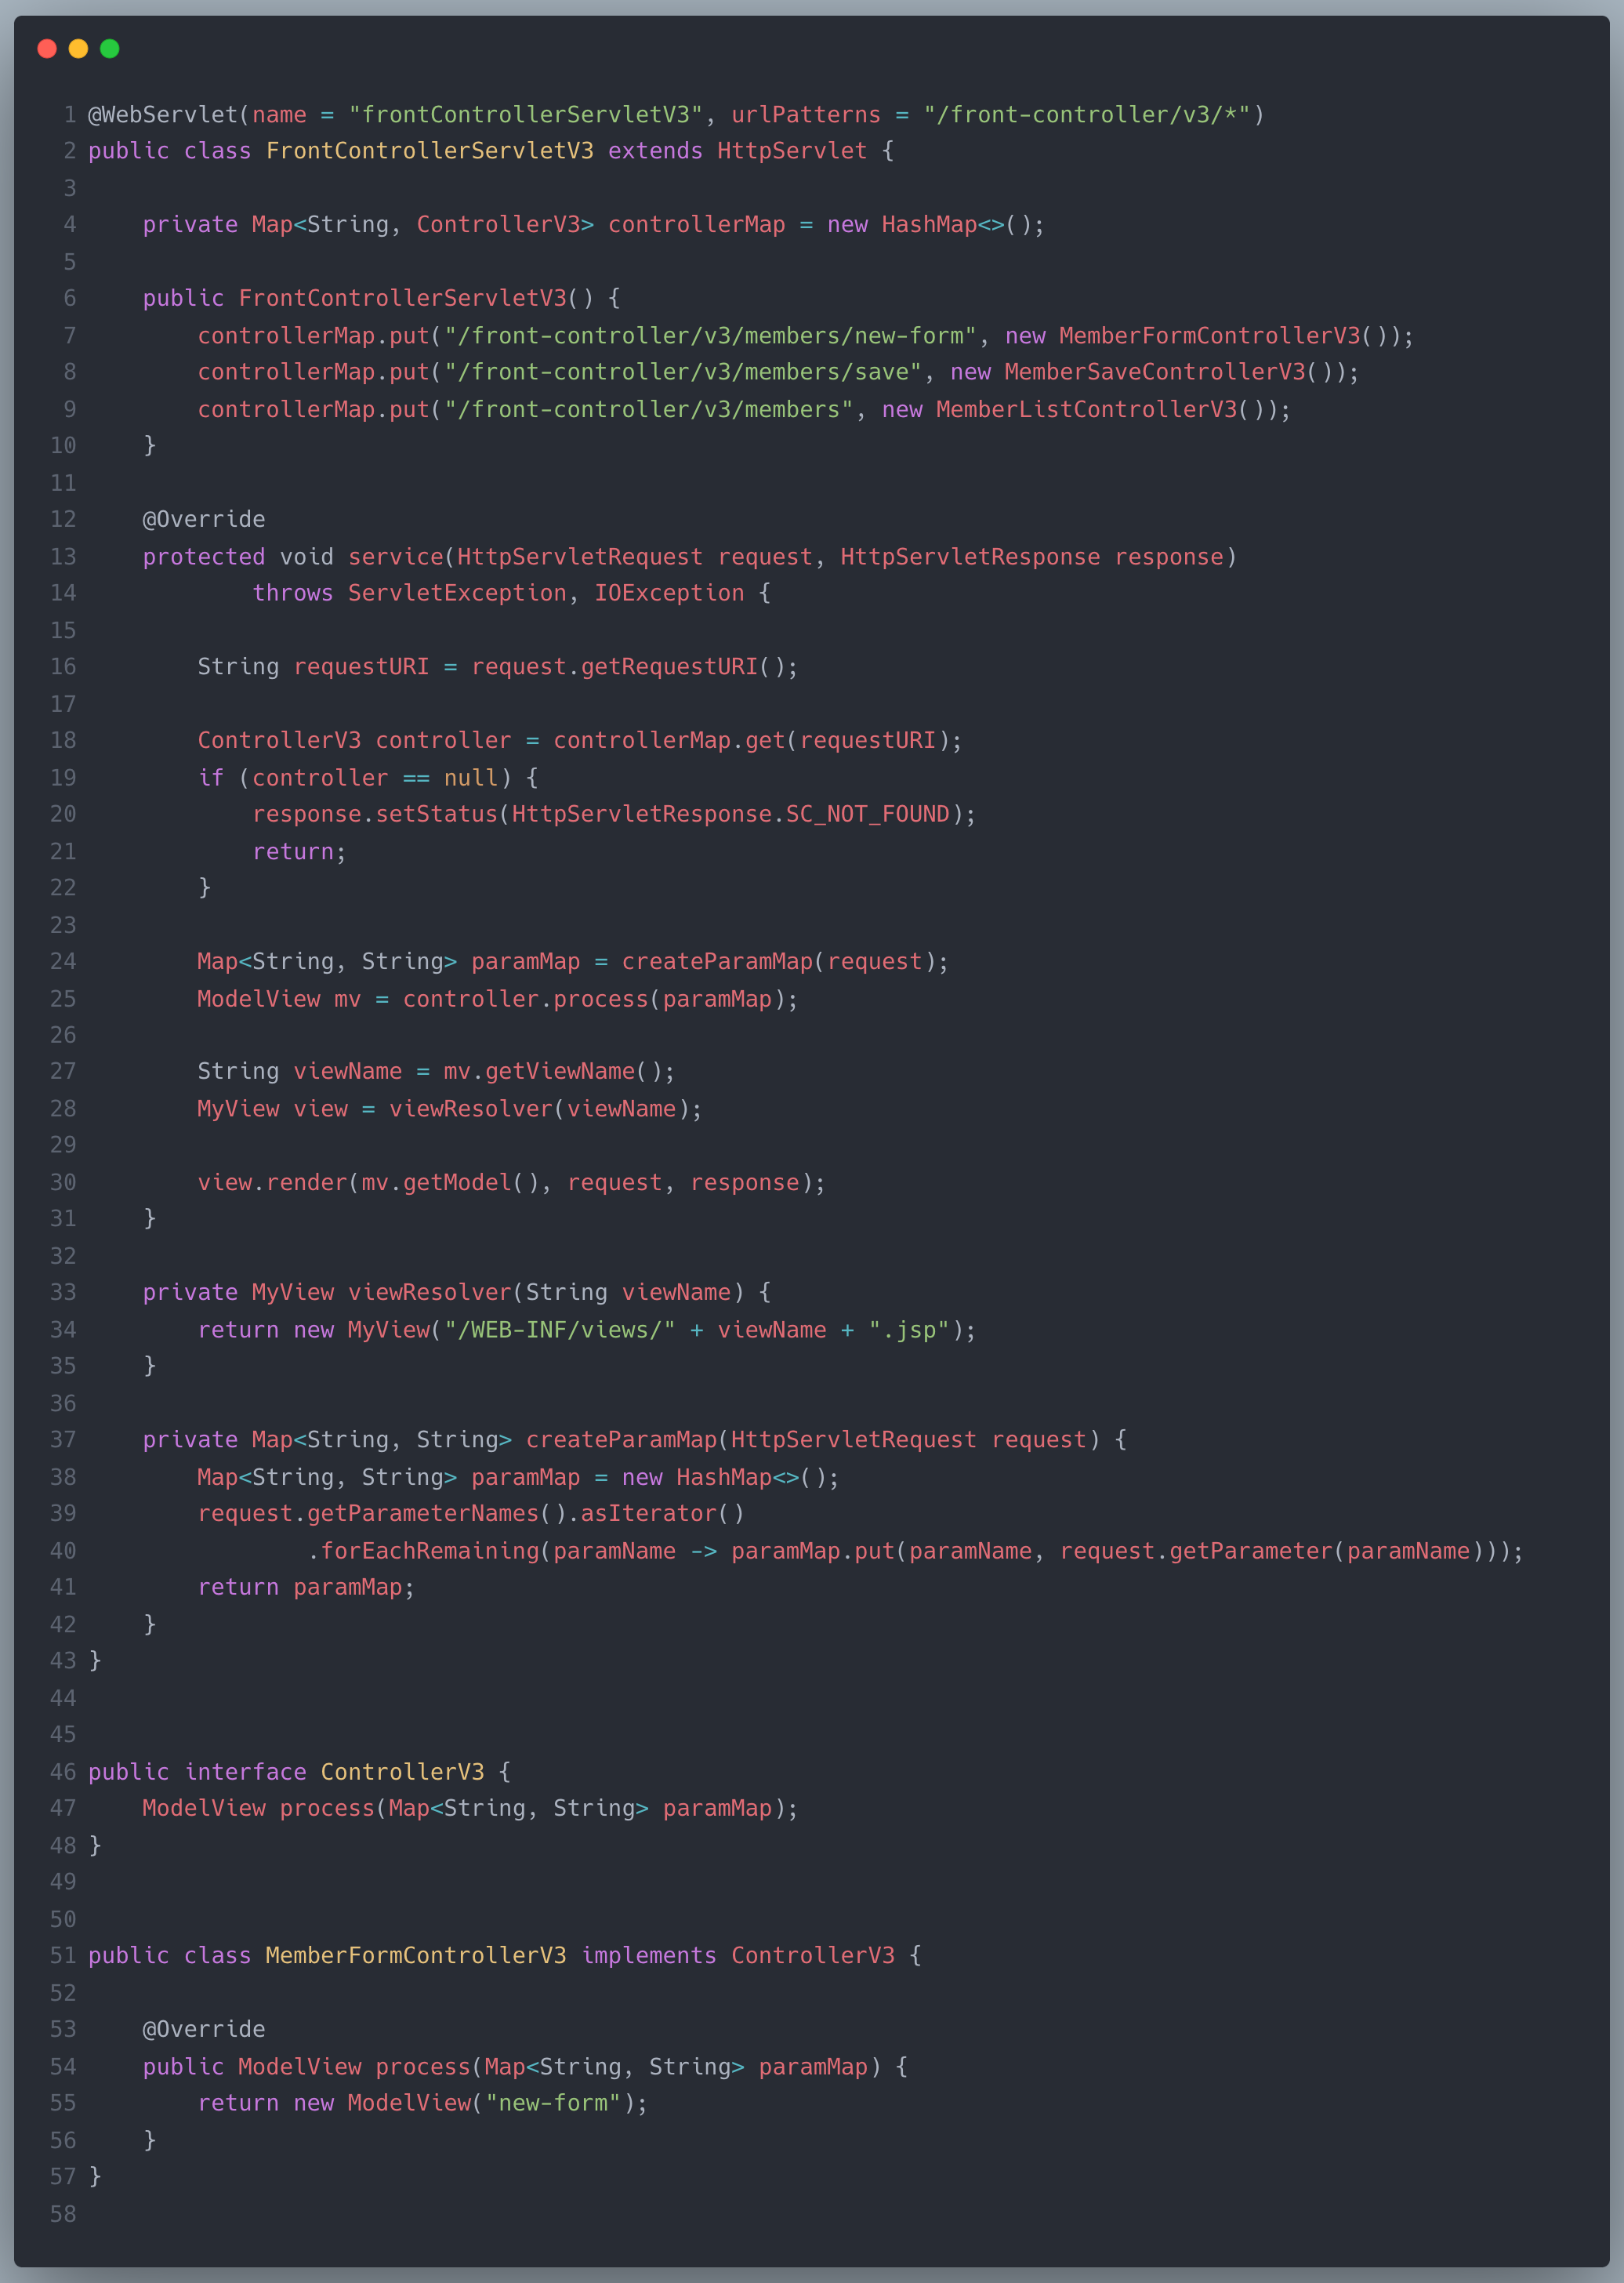Click the controllerMap field declaration on line 4
This screenshot has width=1624, height=2283.
696,225
